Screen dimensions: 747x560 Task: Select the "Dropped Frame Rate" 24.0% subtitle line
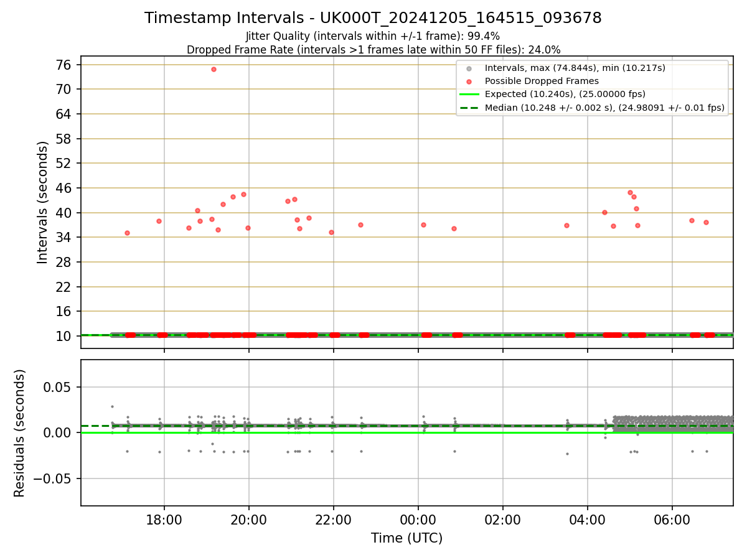pos(374,50)
